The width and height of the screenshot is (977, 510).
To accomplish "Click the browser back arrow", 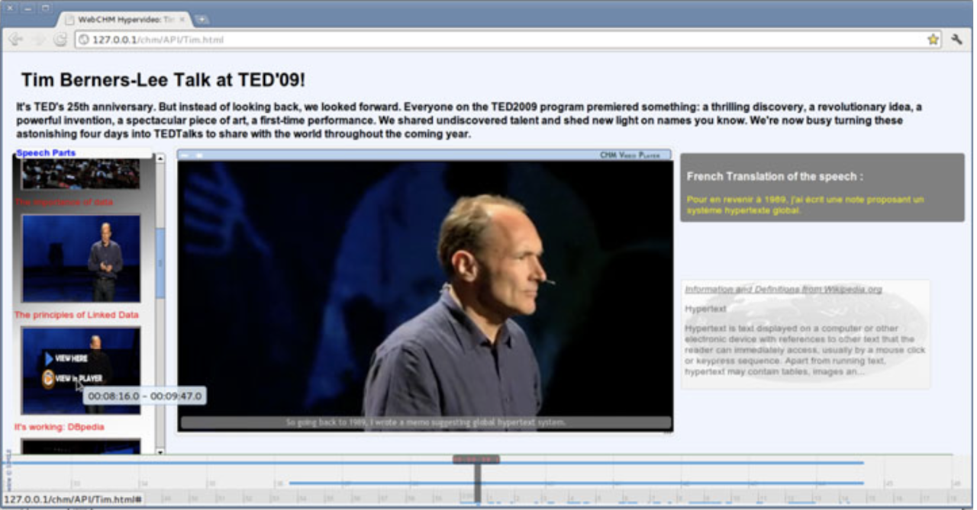I will coord(15,40).
